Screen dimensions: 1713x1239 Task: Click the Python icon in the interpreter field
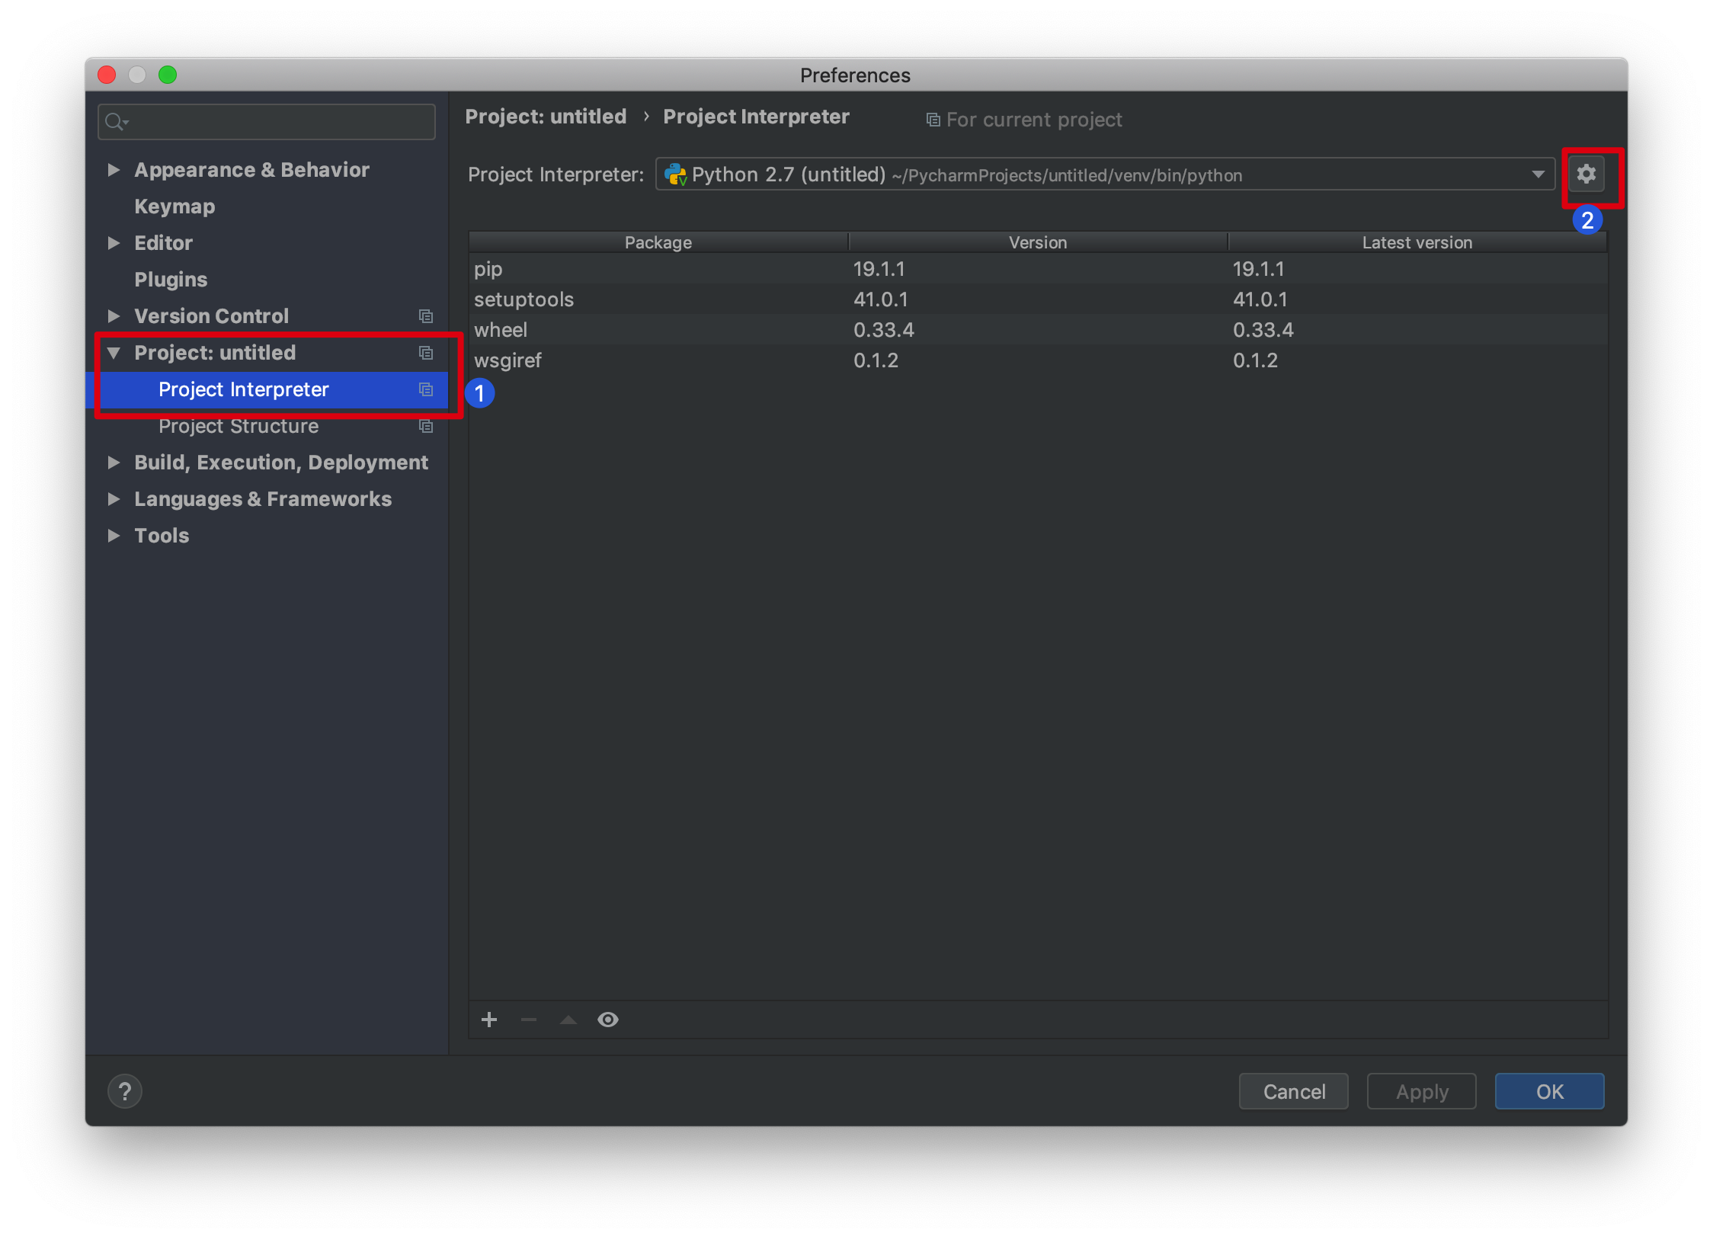675,174
